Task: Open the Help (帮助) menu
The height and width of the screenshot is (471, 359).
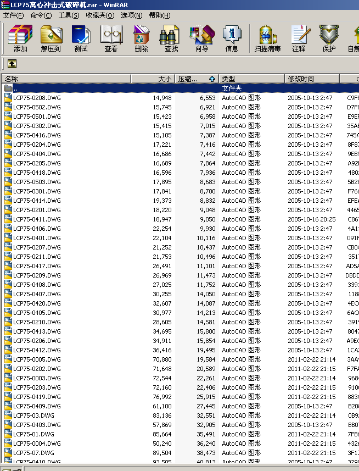Action: [160, 15]
